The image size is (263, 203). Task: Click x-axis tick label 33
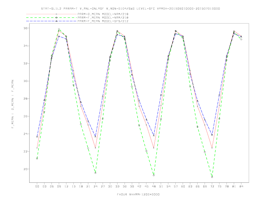click(117, 186)
